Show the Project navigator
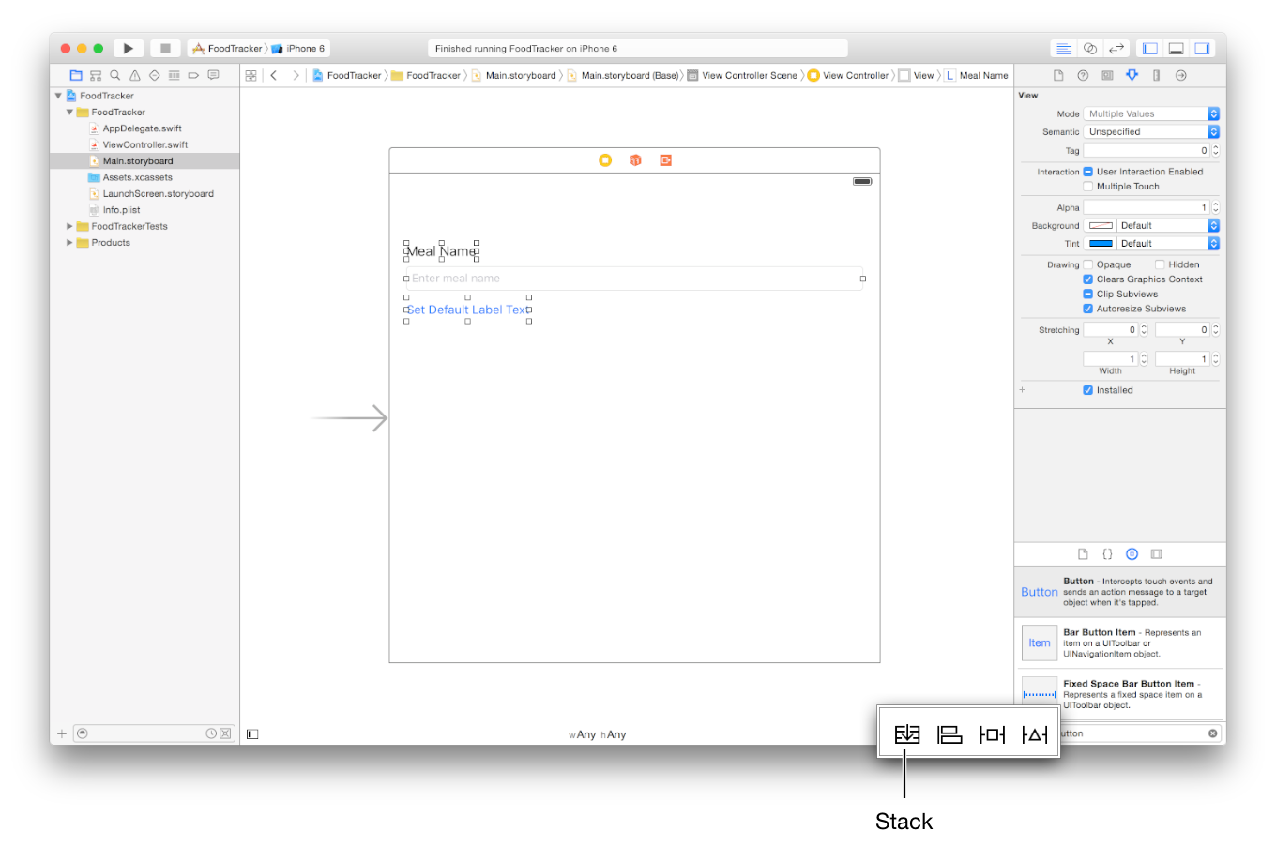This screenshot has height=846, width=1276. pyautogui.click(x=76, y=75)
